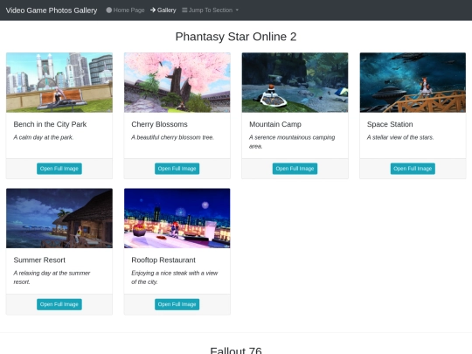Open the Jump To Section menu
The image size is (472, 354).
point(210,10)
